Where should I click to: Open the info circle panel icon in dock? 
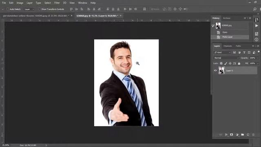(x=257, y=40)
